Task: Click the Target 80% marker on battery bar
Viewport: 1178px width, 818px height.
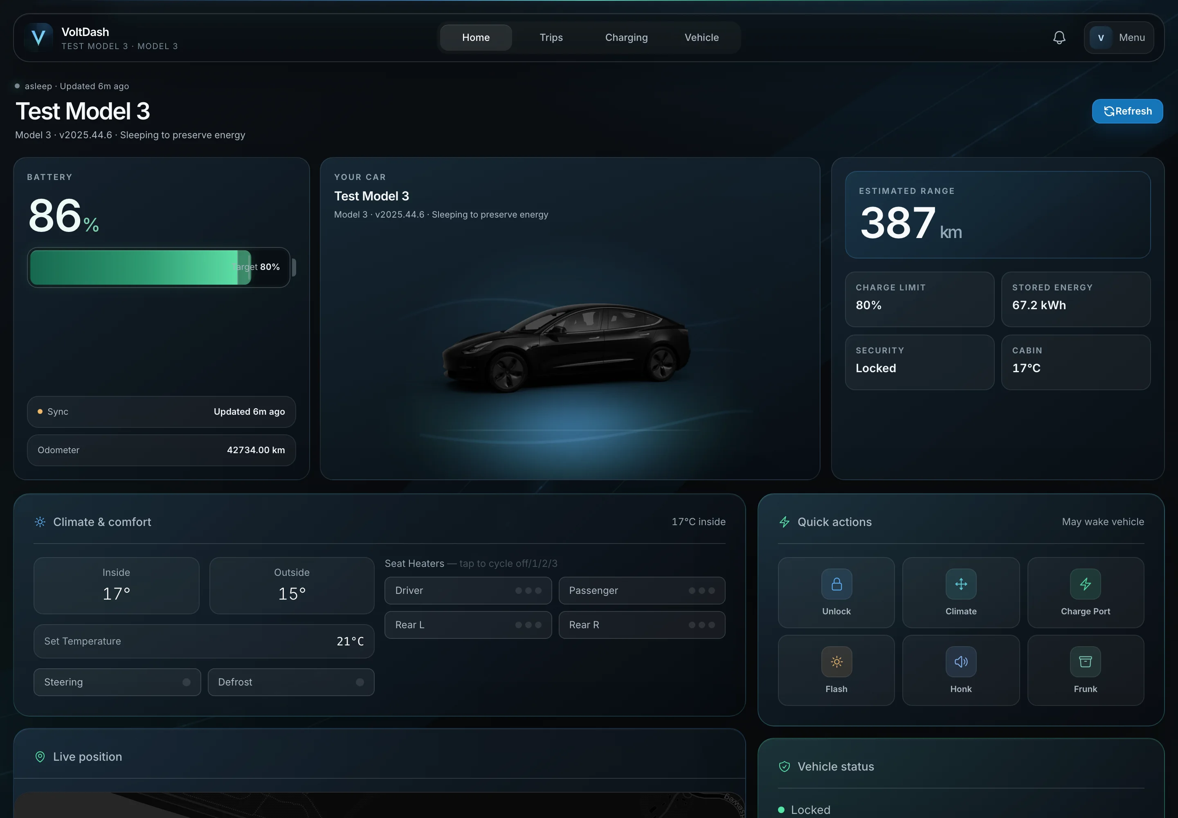Action: [x=256, y=267]
